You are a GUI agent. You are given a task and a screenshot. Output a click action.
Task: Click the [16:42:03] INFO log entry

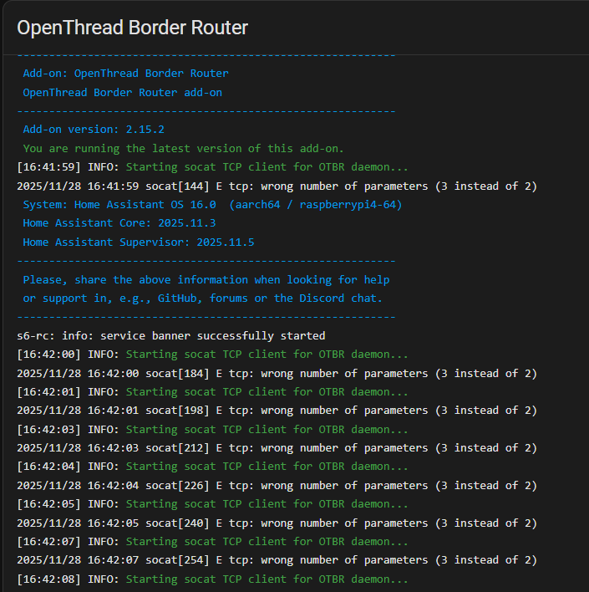[x=212, y=429]
